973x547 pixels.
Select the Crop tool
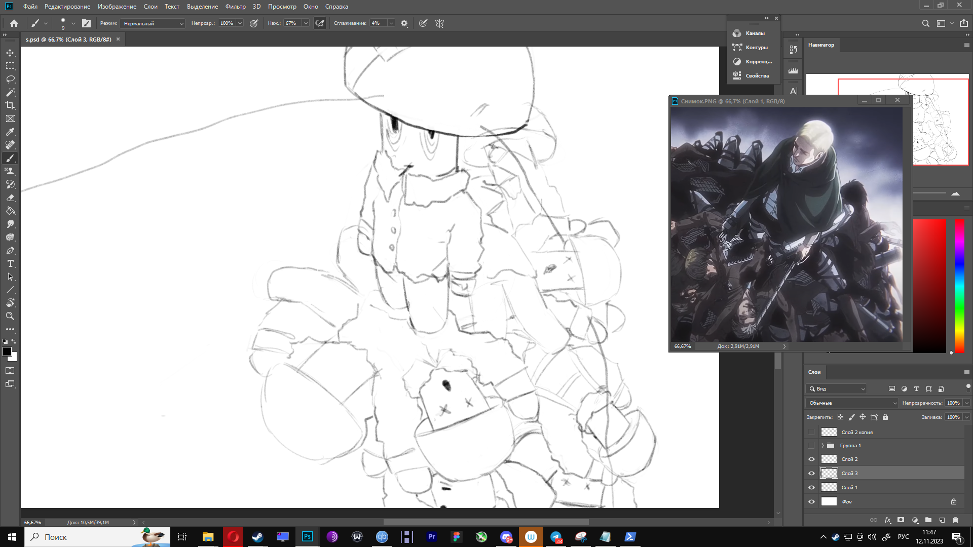pyautogui.click(x=10, y=105)
